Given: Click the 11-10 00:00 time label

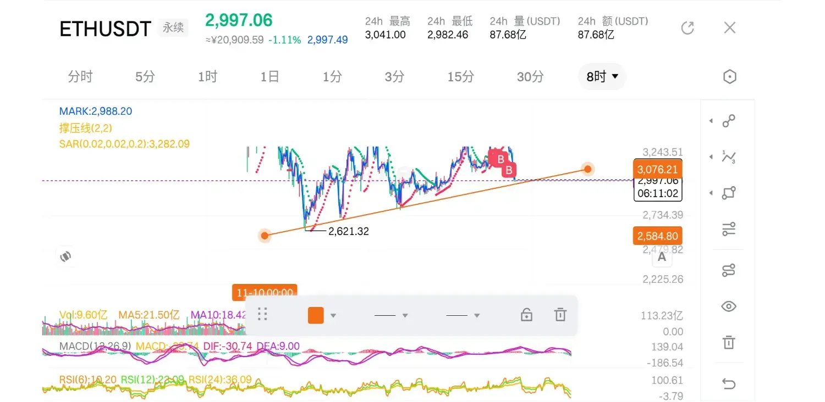Looking at the screenshot, I should click(x=265, y=293).
